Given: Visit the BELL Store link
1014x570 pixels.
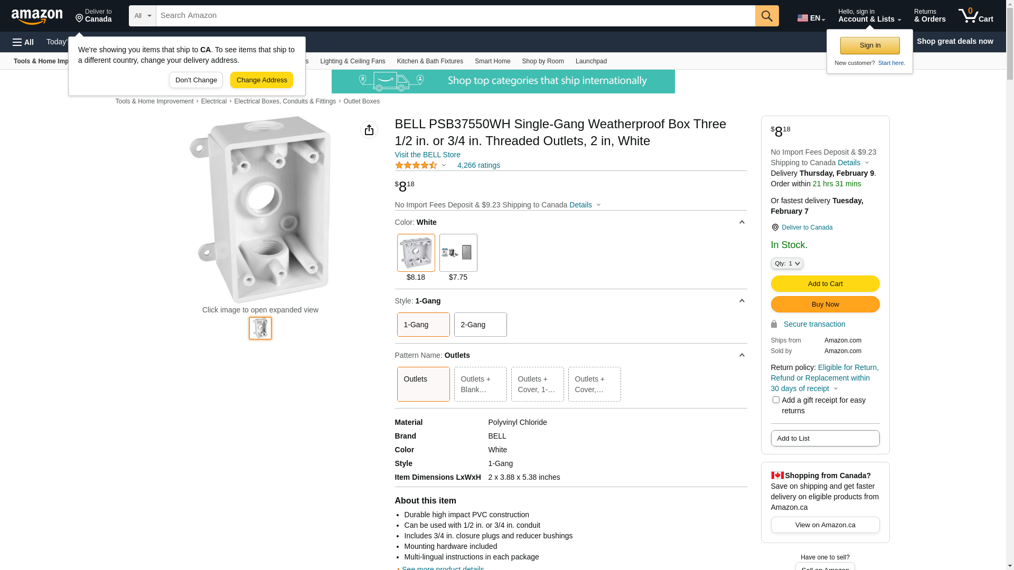Looking at the screenshot, I should tap(427, 155).
